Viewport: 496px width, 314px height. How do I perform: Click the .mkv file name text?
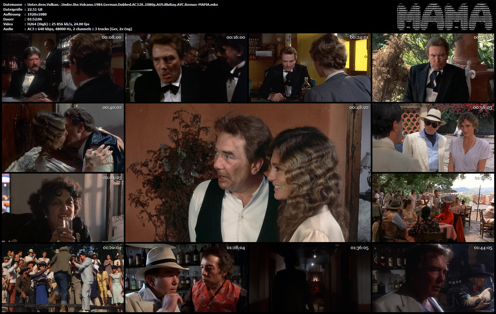[x=123, y=5]
